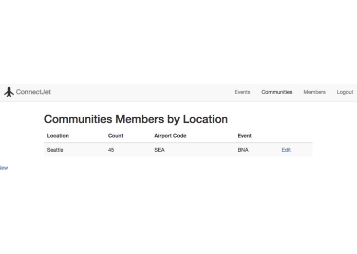The image size is (357, 254).
Task: Log out using the Logout link
Action: [345, 92]
